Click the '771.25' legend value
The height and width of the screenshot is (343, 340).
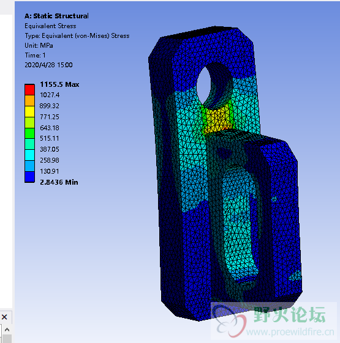(x=50, y=117)
